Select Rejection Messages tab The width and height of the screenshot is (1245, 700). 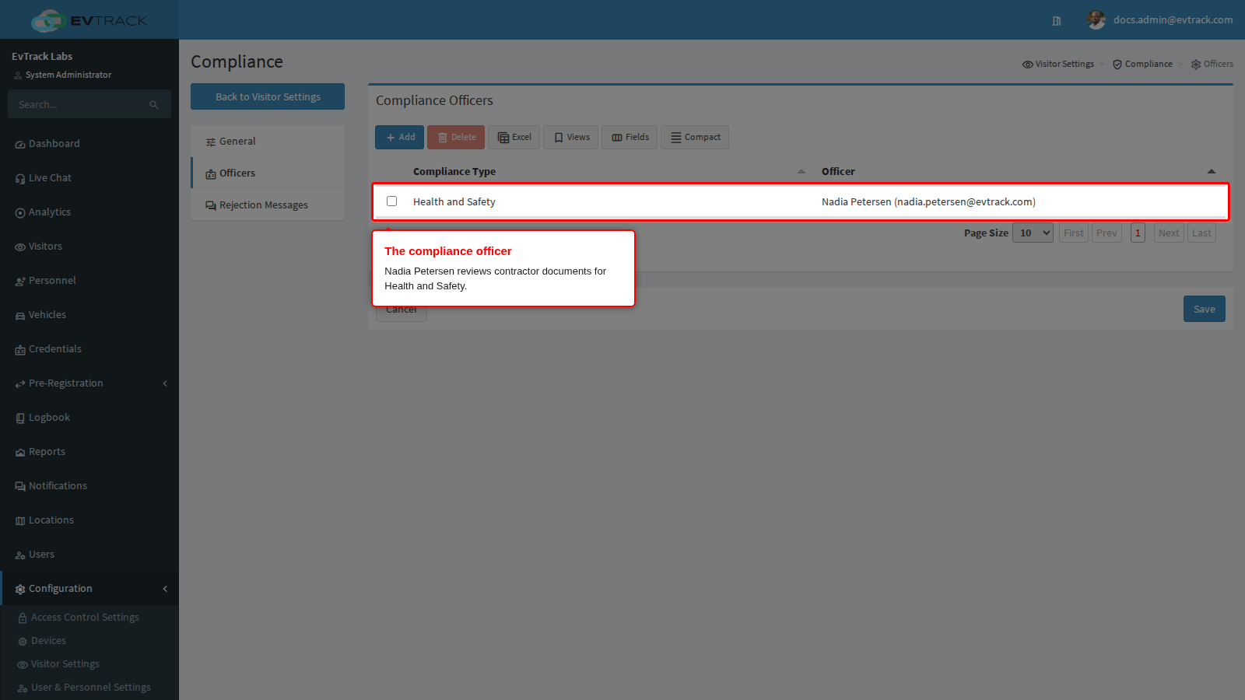coord(268,205)
